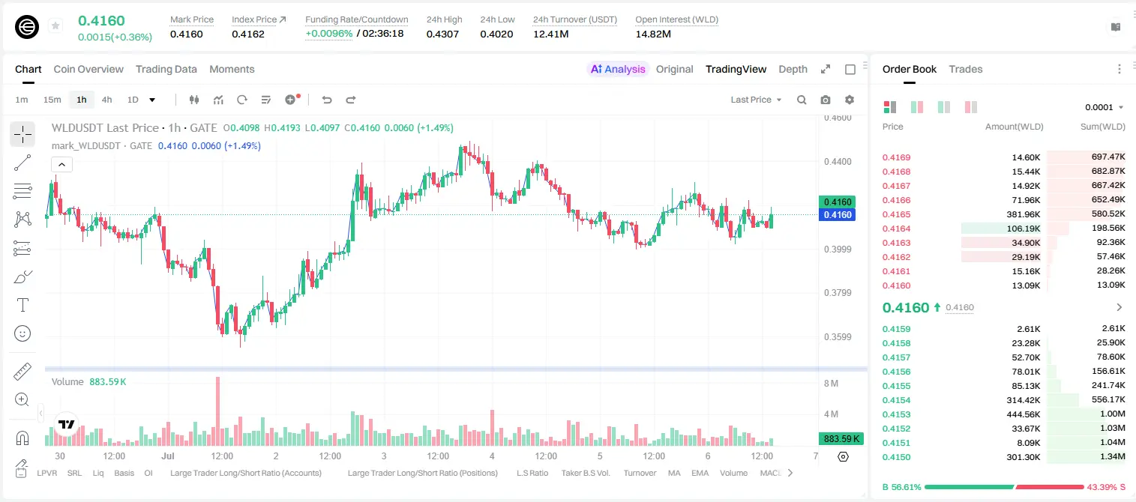Open the emoji sticker tool
Image resolution: width=1136 pixels, height=502 pixels.
click(22, 333)
